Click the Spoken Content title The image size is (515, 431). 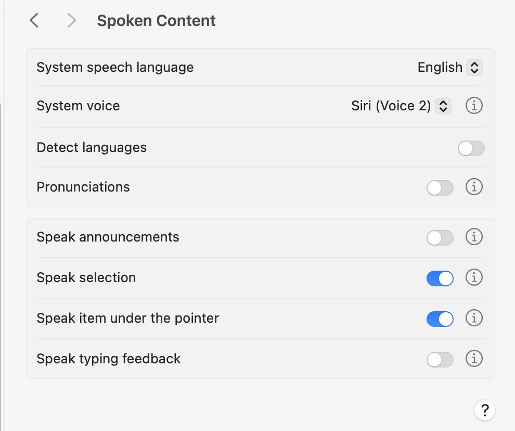click(x=156, y=20)
